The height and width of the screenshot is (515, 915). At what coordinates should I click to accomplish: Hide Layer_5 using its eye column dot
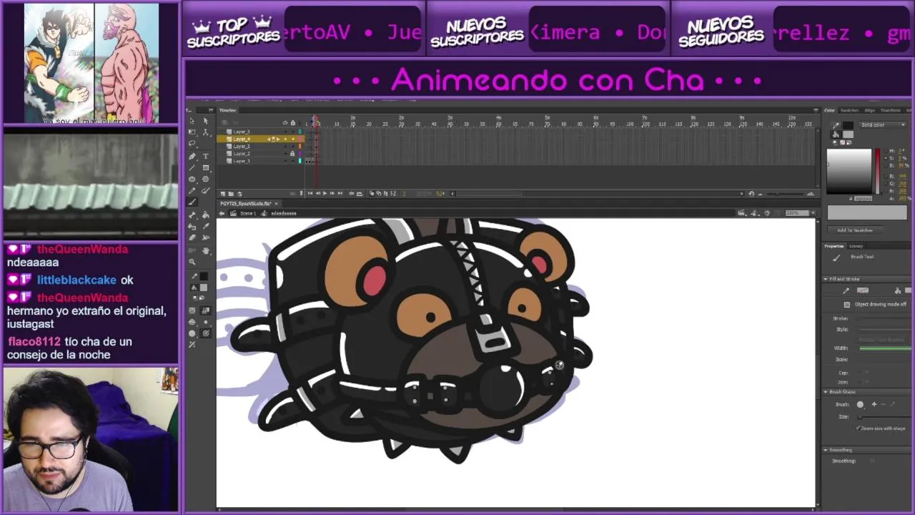coord(285,132)
